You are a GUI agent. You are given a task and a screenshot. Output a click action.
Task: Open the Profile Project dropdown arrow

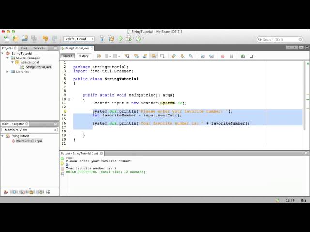click(x=143, y=38)
